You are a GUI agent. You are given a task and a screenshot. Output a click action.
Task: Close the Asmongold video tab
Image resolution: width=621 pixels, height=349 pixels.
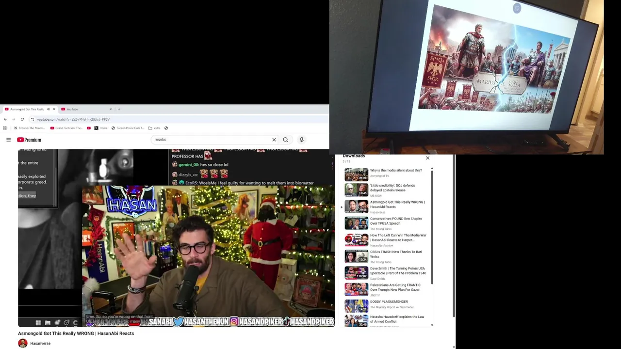pyautogui.click(x=54, y=109)
